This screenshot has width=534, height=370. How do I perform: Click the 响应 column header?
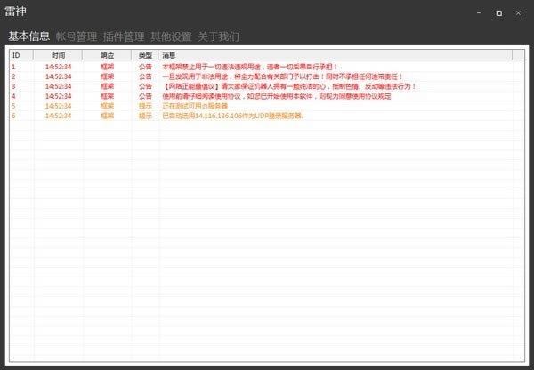[107, 55]
